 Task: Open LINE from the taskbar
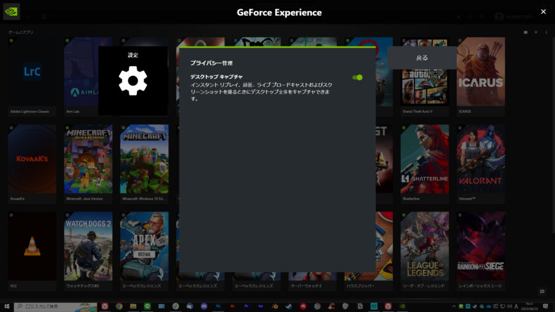tap(147, 306)
